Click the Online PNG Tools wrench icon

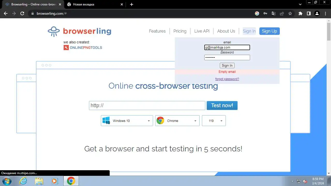click(x=66, y=48)
